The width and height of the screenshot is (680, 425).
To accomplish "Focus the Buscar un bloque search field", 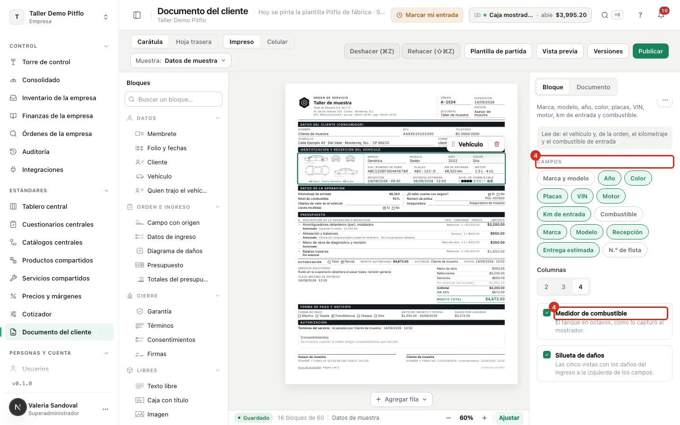I will coord(174,99).
